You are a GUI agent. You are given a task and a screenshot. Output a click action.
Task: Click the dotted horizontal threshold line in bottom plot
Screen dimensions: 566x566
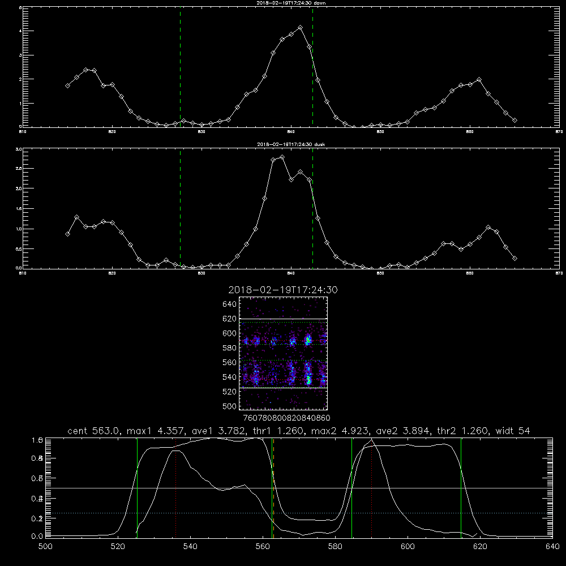(x=299, y=513)
